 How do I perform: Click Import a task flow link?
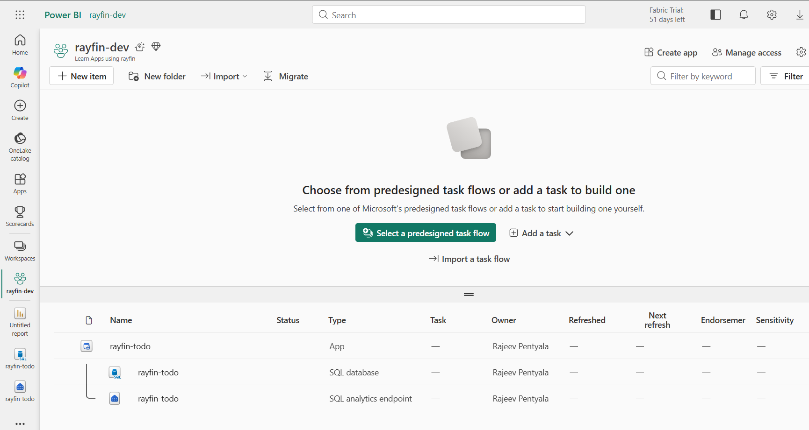tap(469, 259)
